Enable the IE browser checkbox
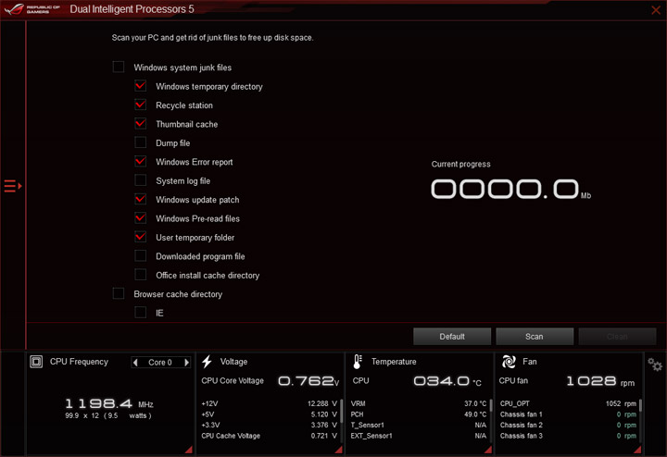The height and width of the screenshot is (457, 667). 141,313
